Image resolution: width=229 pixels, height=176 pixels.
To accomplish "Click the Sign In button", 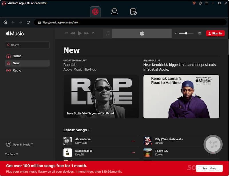I will point(215,33).
